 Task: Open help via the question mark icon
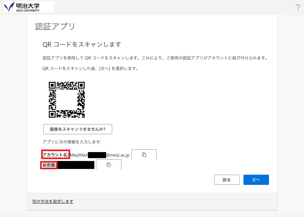pos(298,8)
